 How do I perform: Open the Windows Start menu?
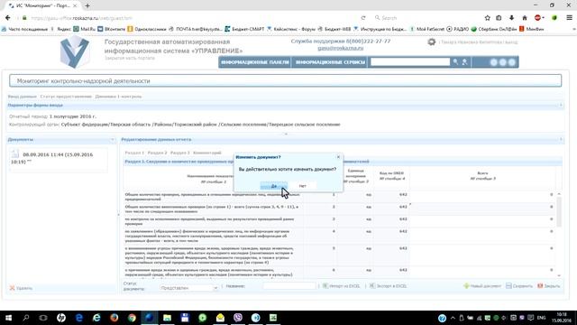(x=8, y=318)
